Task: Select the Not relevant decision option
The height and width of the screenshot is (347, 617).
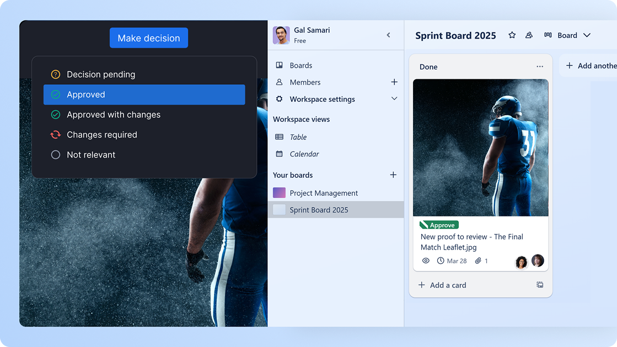Action: click(x=90, y=155)
